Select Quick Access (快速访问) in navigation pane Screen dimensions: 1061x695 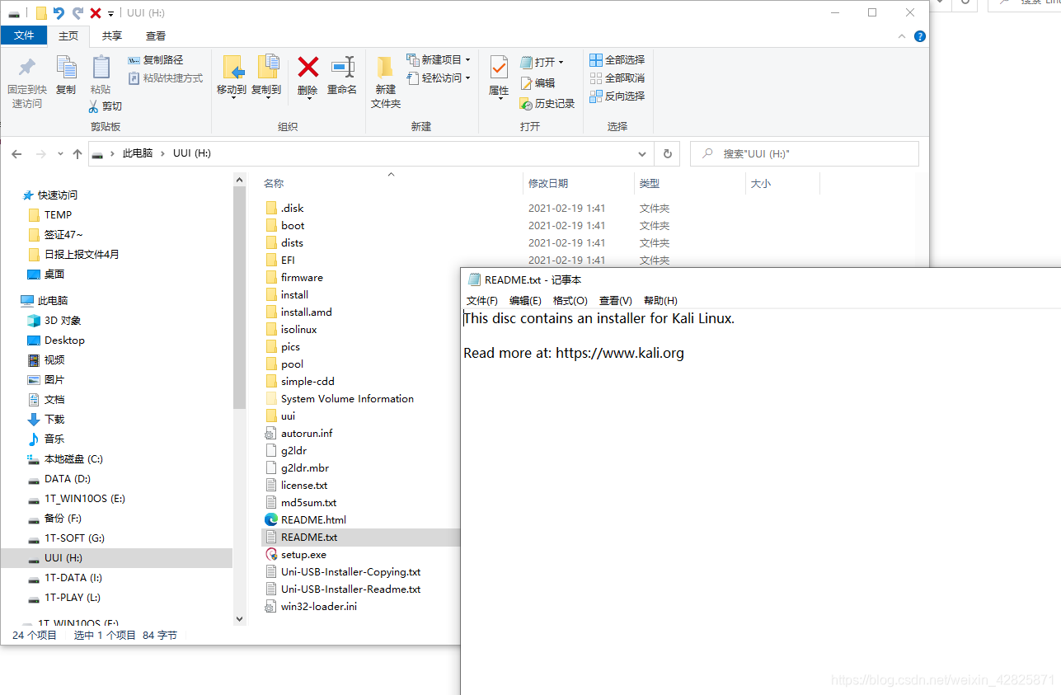(x=49, y=195)
